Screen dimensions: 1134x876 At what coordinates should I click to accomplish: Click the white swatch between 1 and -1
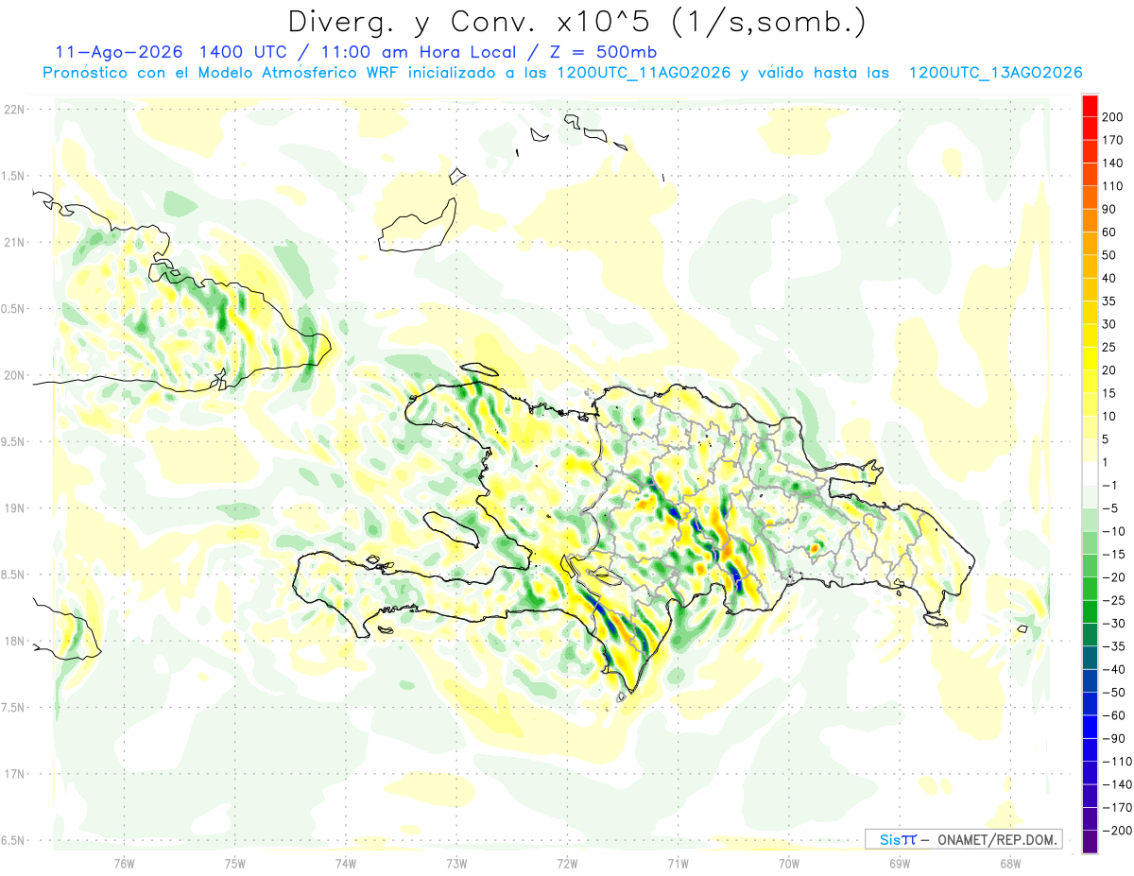1090,474
